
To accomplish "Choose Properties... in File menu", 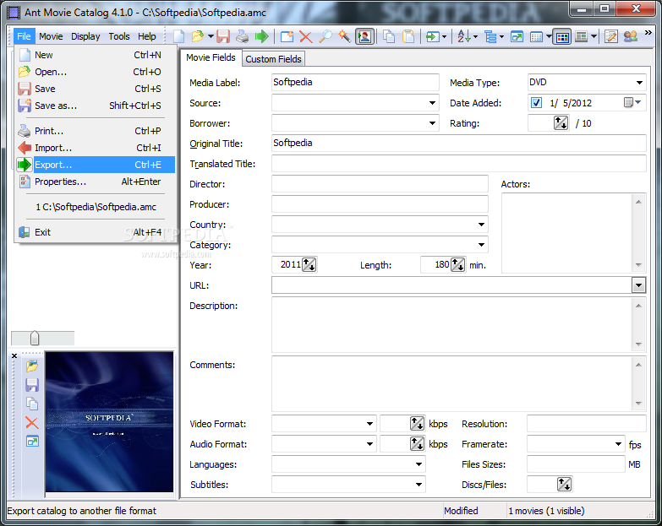I will point(96,182).
